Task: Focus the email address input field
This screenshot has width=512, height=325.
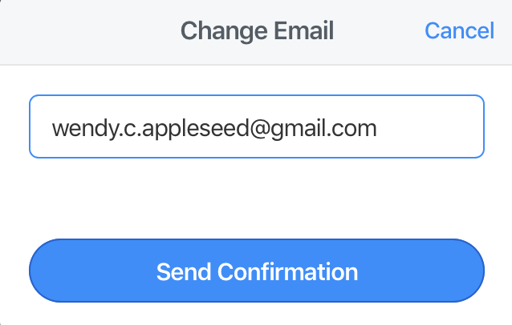Action: tap(257, 126)
